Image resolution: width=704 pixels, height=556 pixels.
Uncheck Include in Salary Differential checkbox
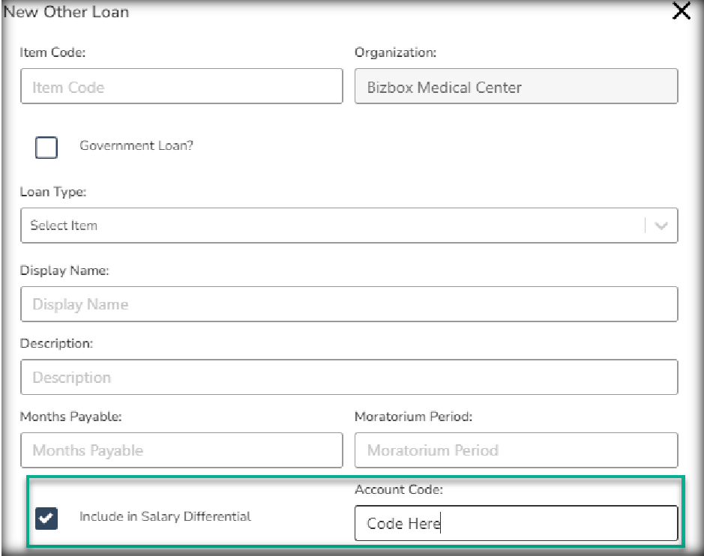click(x=46, y=518)
